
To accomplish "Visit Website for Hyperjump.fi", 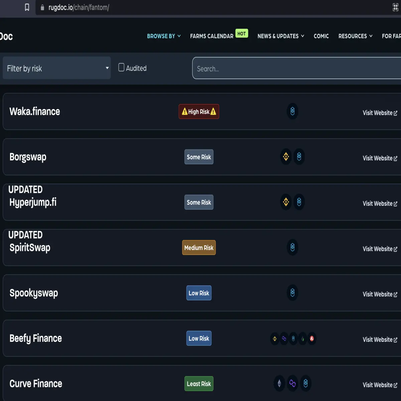I will coord(380,204).
